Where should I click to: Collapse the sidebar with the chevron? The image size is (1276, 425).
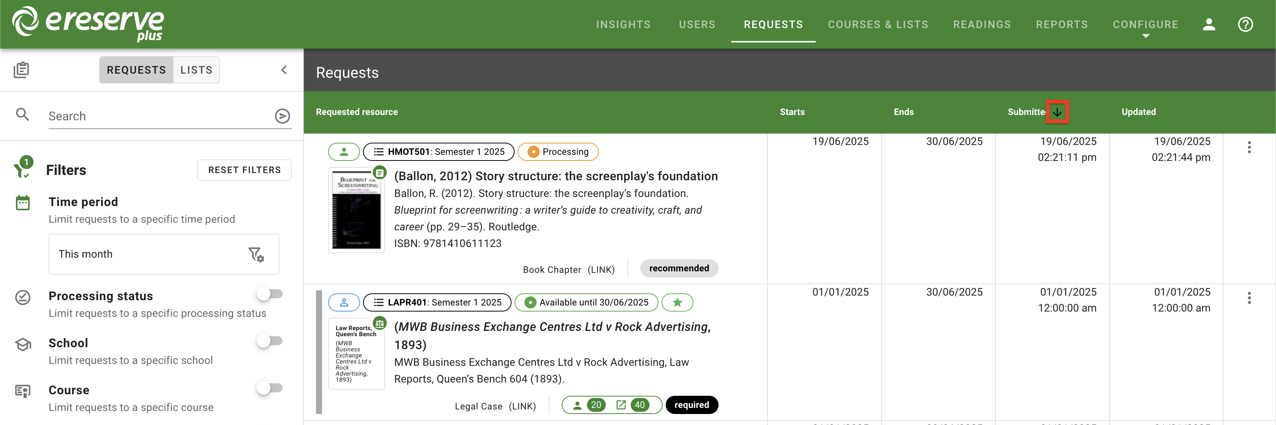tap(284, 70)
